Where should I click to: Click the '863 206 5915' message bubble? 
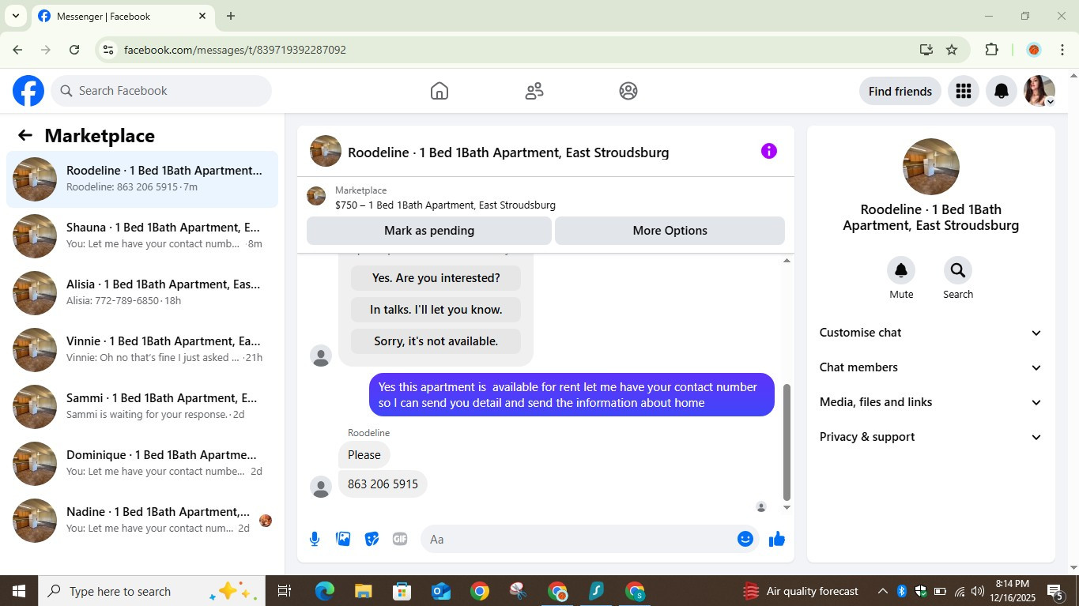(383, 484)
